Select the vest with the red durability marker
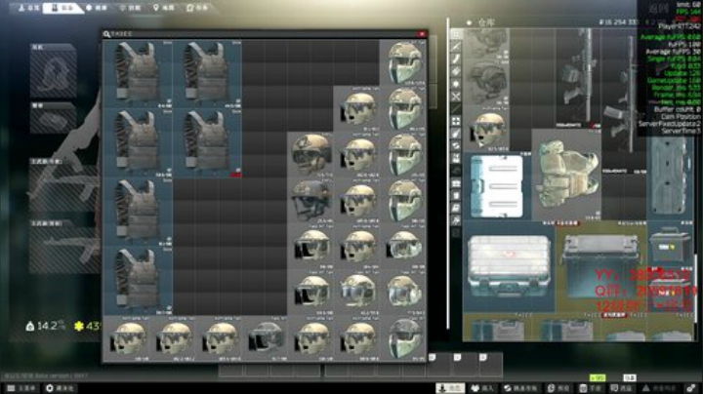This screenshot has width=703, height=394. point(207,142)
